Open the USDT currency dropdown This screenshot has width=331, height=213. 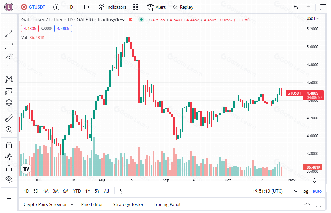click(312, 18)
